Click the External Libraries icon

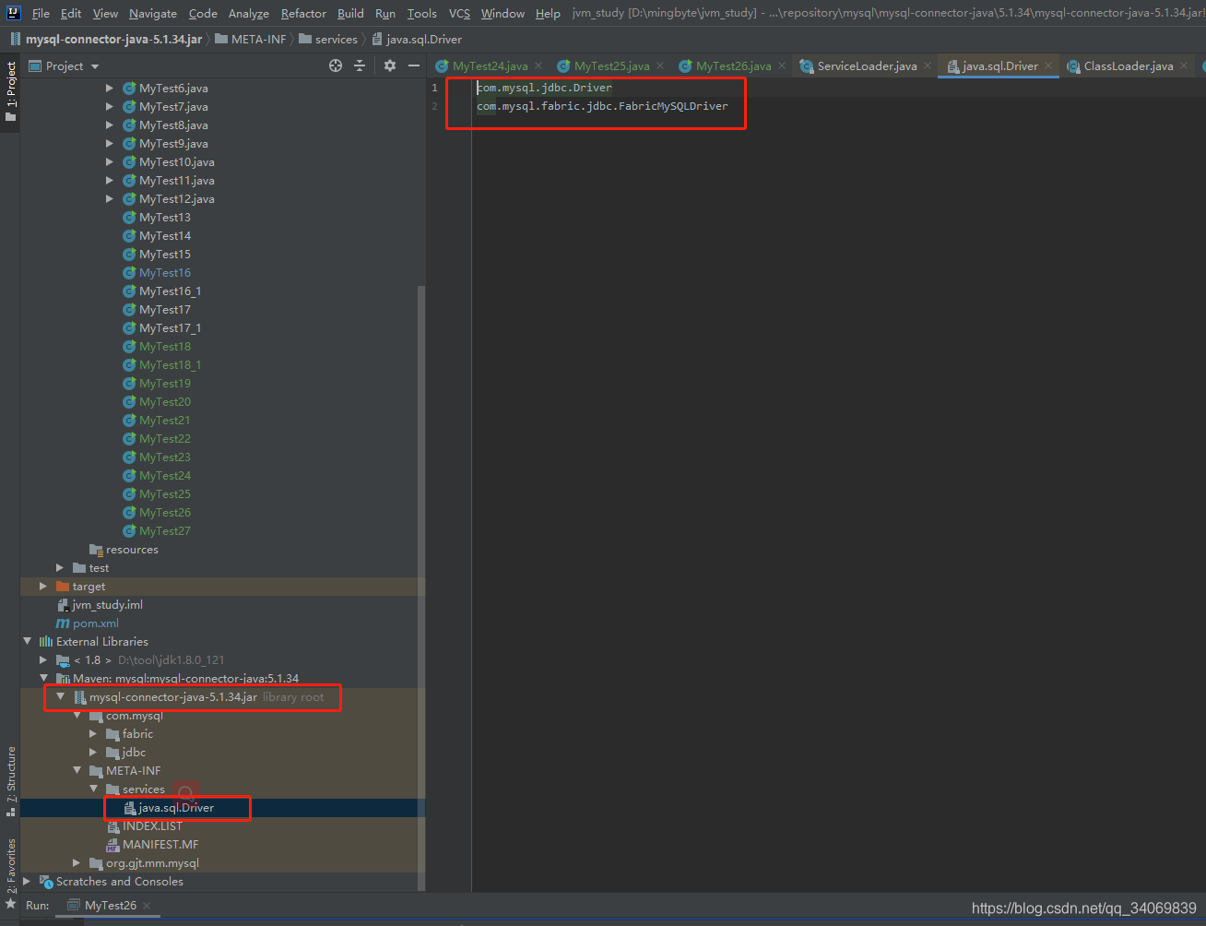click(45, 642)
